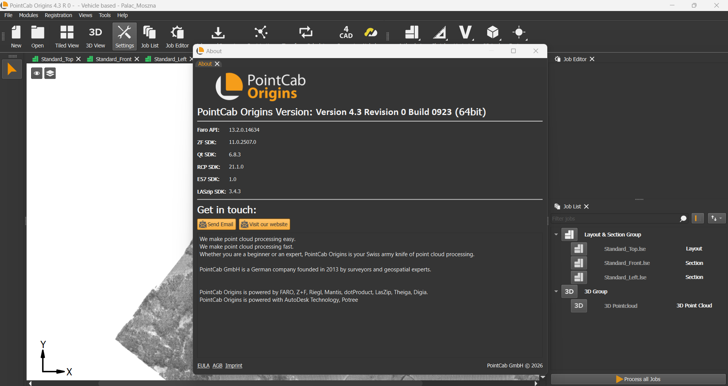Click the magnifier search icon in Job List
Viewport: 728px width, 386px height.
pos(683,219)
